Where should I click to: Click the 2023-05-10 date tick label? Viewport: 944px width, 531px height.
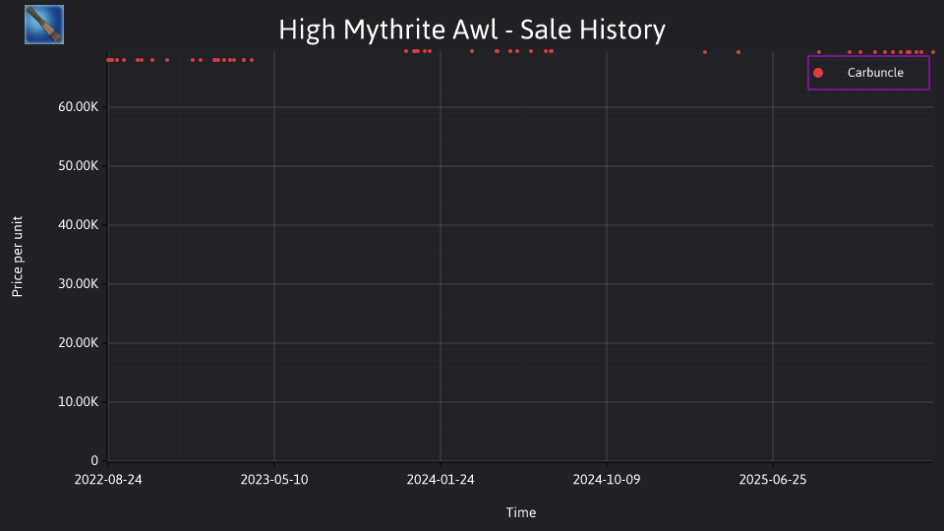coord(274,480)
